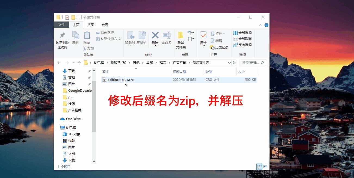Toggle Invert Selection (反向选择)
Viewport: 354px width, 178px height.
click(243, 45)
